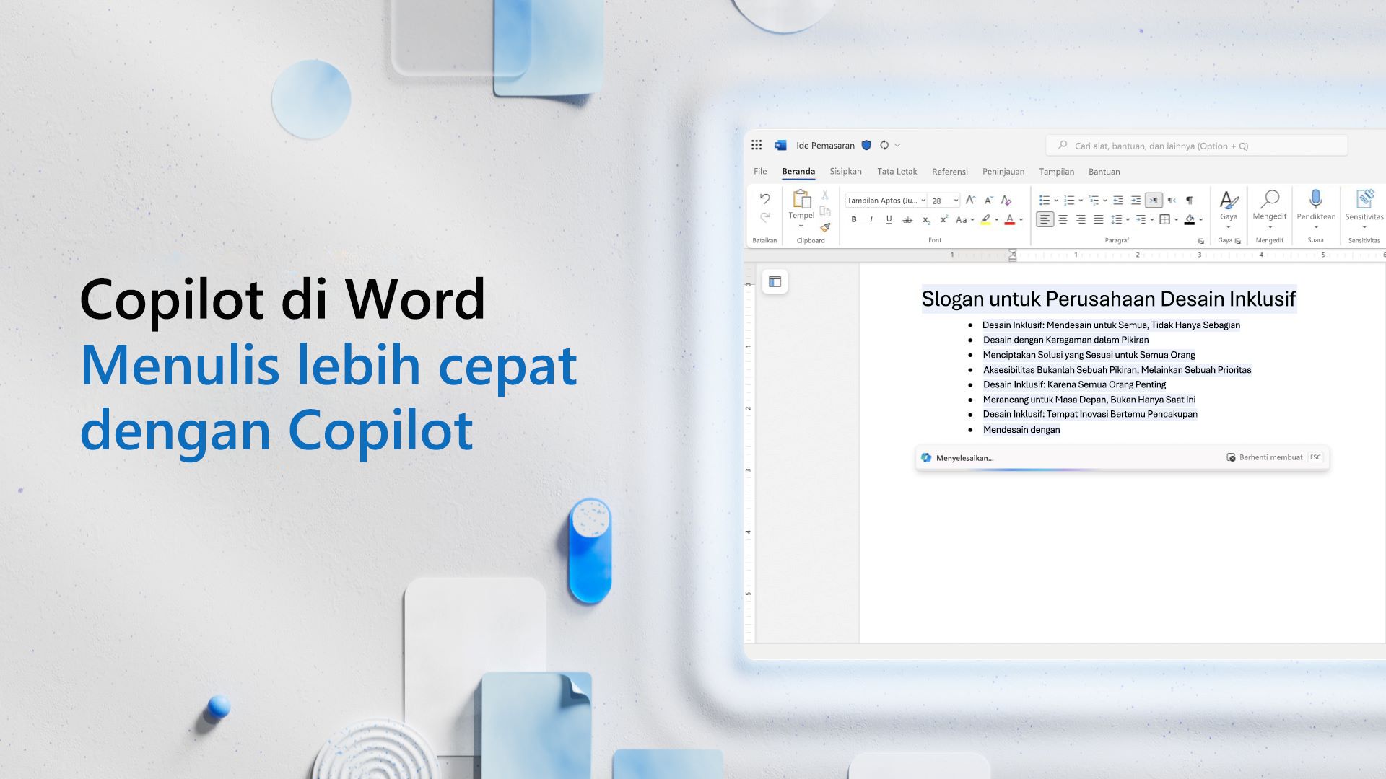Redo the last action
This screenshot has height=779, width=1386.
click(765, 216)
